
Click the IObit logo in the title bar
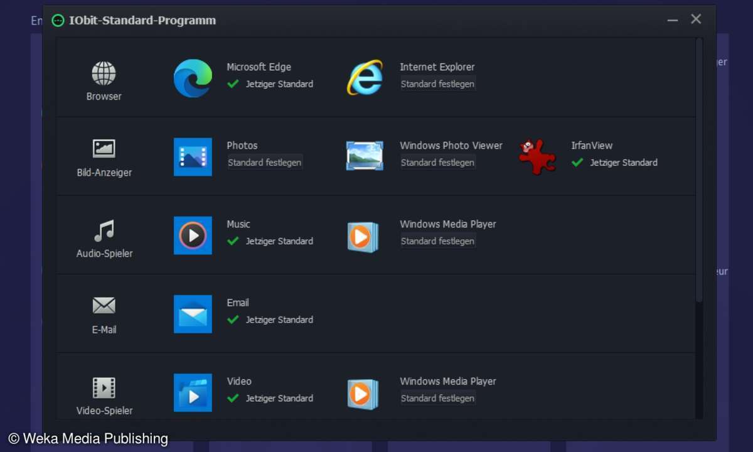pos(58,21)
